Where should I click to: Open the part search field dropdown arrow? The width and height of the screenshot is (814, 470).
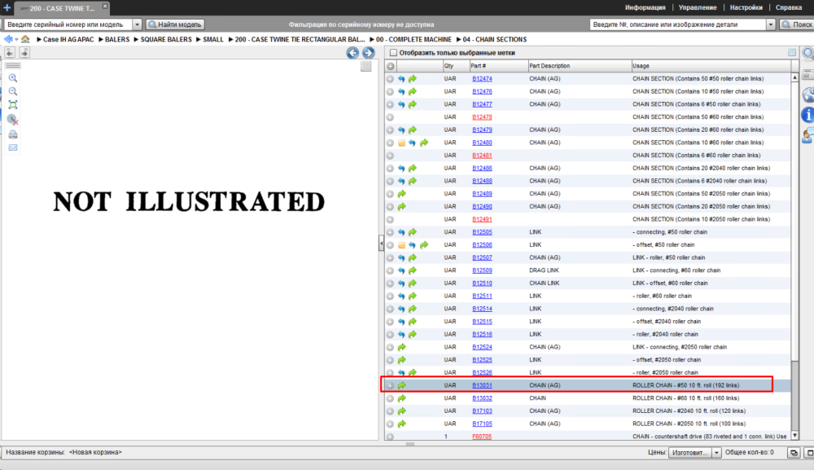770,24
